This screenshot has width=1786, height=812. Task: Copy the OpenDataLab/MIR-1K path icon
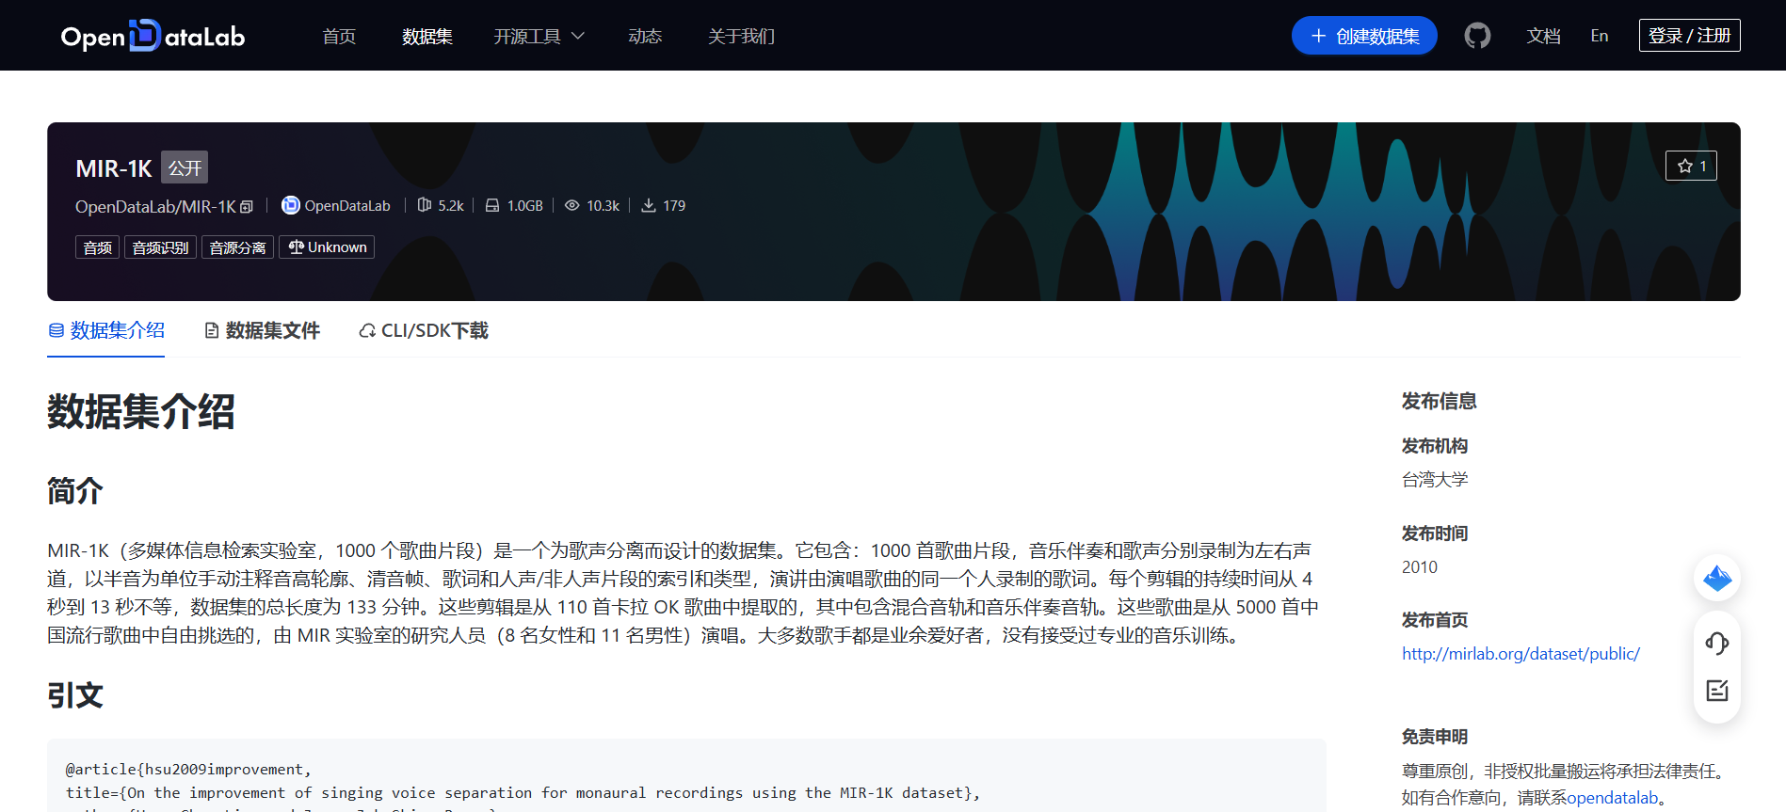(x=247, y=207)
